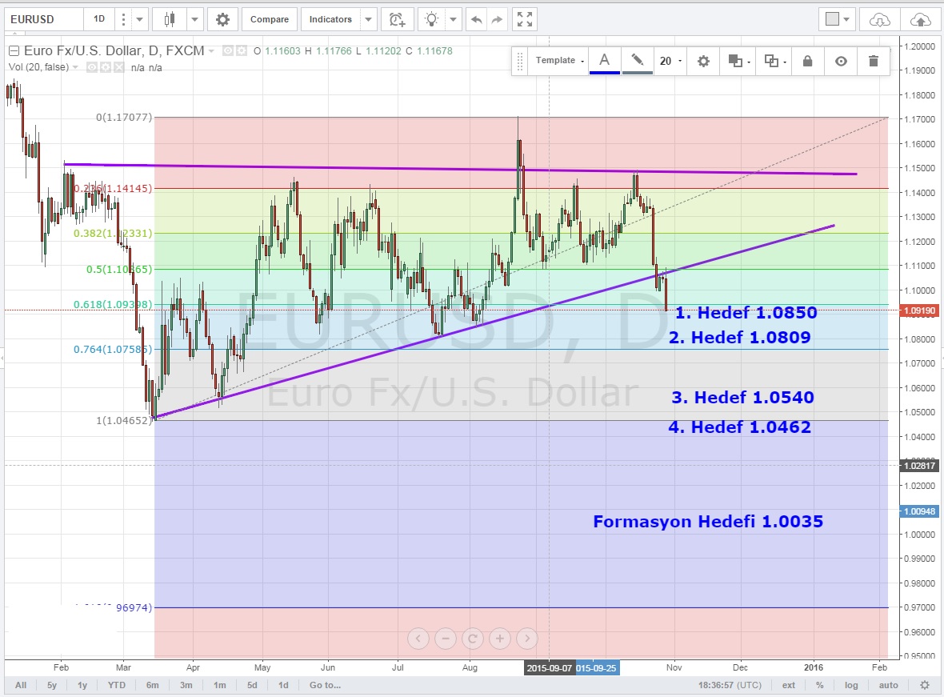Add an alert with the alarm clock icon
The height and width of the screenshot is (697, 944).
point(396,19)
